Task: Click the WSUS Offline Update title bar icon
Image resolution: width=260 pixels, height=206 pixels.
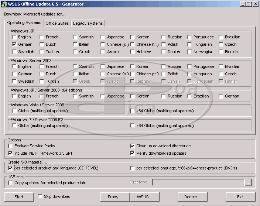Action: (4, 4)
